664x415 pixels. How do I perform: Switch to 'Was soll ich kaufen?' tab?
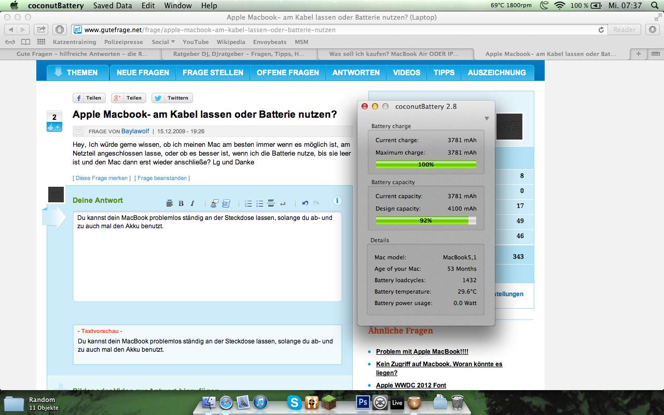[x=394, y=54]
